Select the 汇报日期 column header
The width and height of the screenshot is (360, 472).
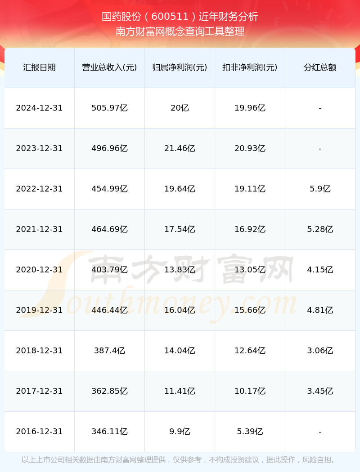(x=40, y=67)
